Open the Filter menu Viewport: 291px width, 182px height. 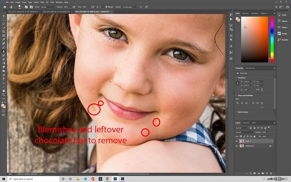click(42, 2)
